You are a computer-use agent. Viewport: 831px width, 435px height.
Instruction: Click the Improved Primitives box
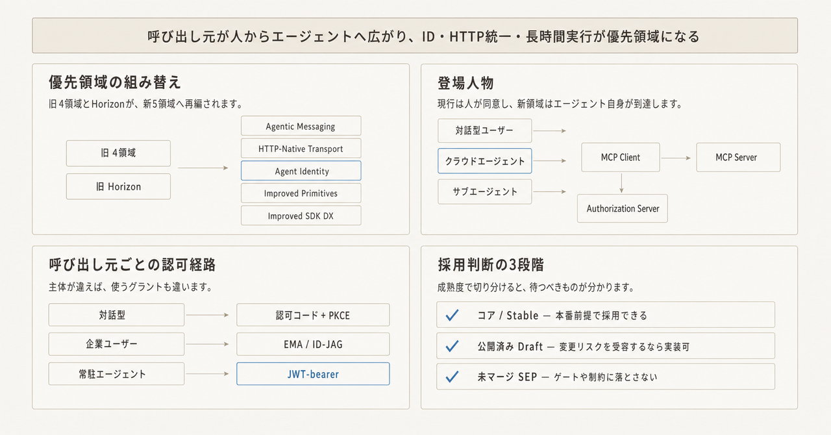[301, 193]
